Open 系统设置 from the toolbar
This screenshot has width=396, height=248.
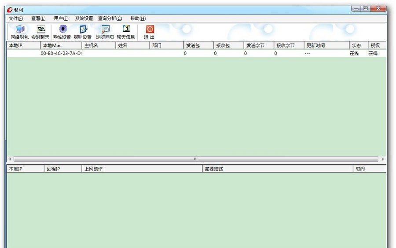(62, 32)
